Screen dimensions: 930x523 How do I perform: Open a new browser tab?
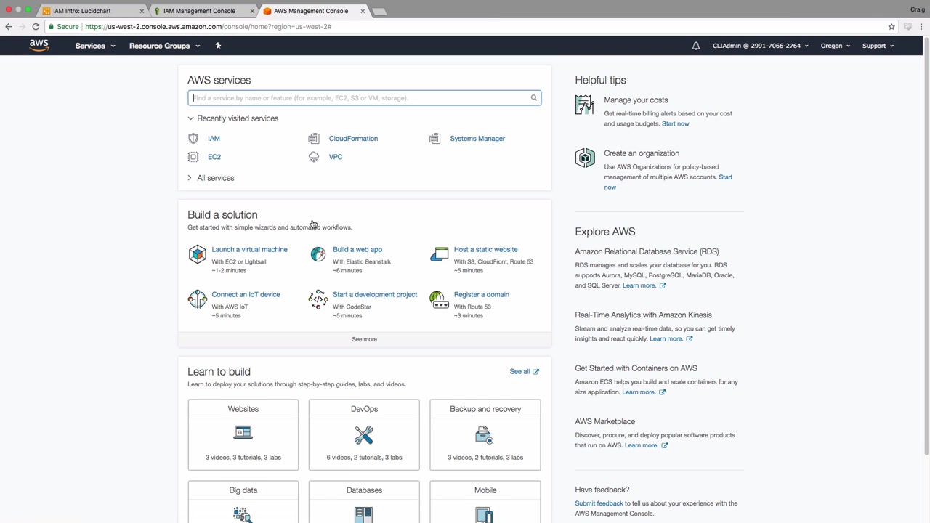(x=379, y=11)
